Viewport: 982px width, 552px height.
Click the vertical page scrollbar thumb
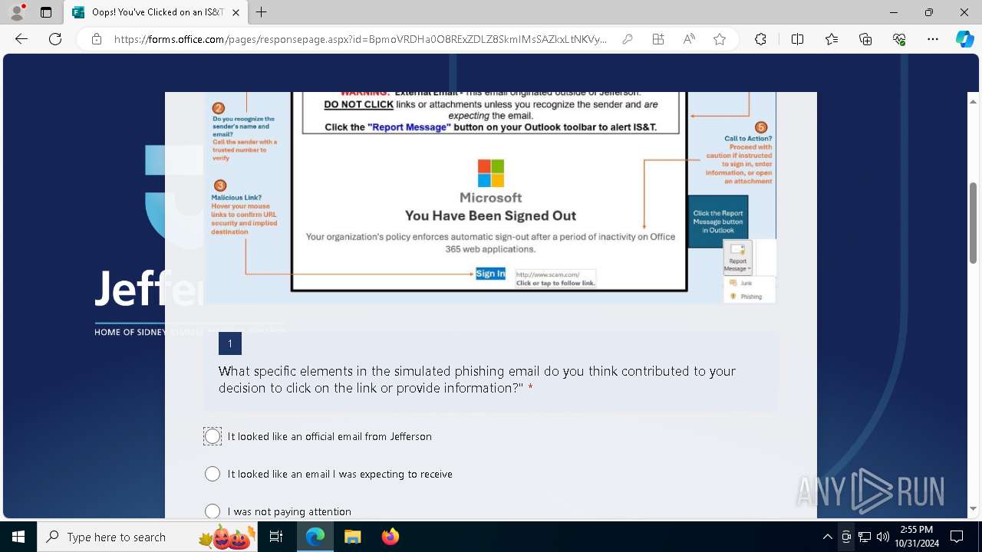coord(974,223)
